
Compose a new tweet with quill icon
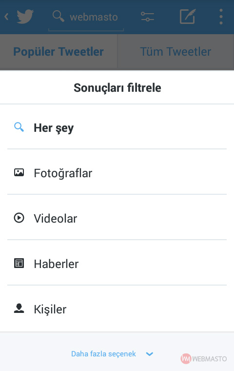(x=188, y=16)
